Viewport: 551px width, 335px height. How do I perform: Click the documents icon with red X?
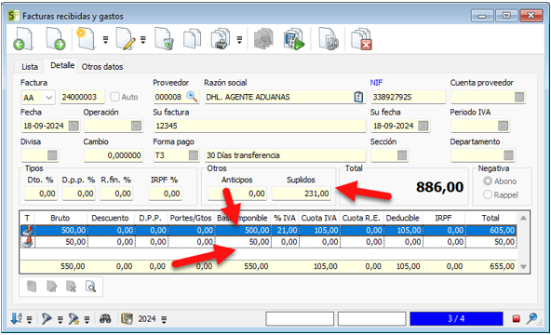pos(361,39)
